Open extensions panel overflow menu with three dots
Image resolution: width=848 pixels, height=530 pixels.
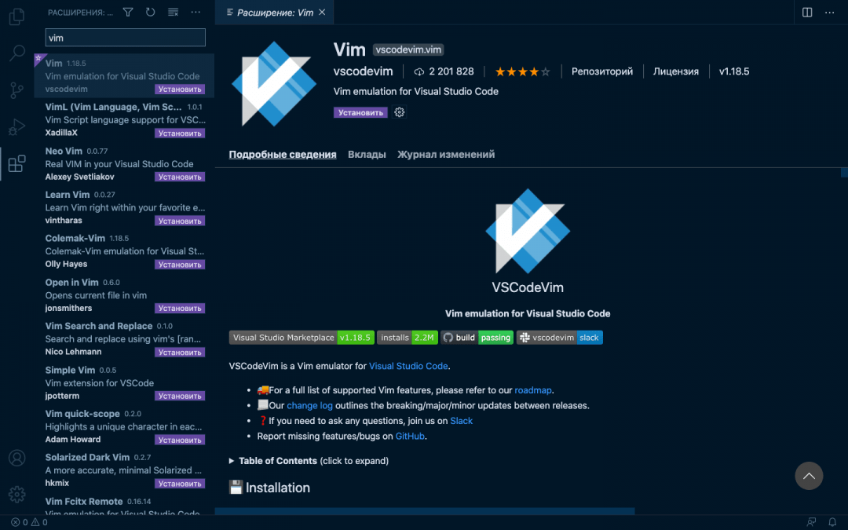point(195,12)
